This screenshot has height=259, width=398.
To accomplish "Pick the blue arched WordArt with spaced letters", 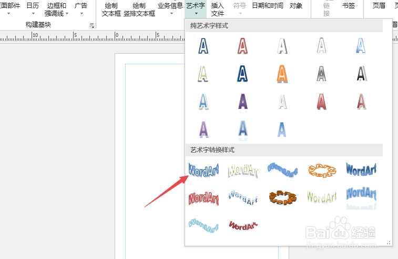I will (x=243, y=197).
